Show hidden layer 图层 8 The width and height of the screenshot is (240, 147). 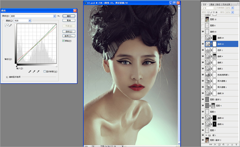pos(203,26)
